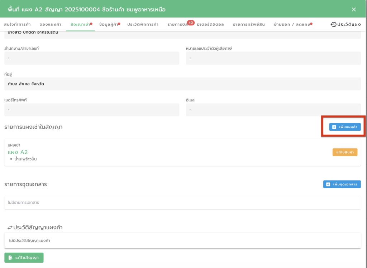
Task: Click the ที่อยู่ address field
Action: pos(182,84)
